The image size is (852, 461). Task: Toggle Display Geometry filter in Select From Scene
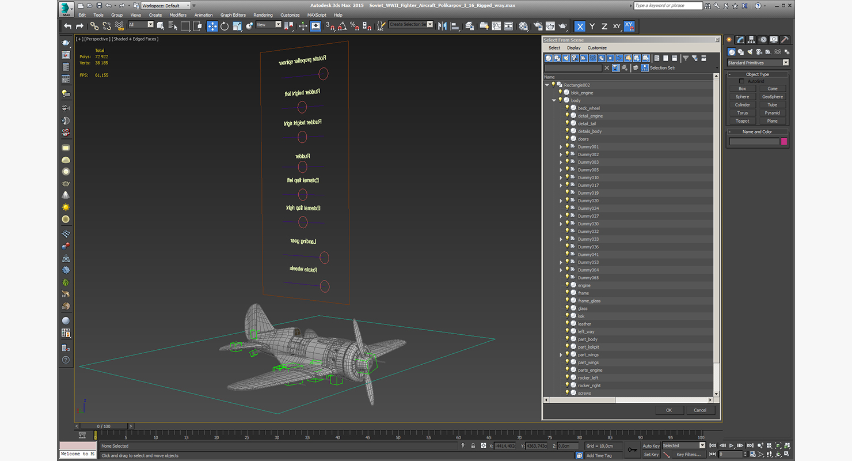(x=549, y=58)
